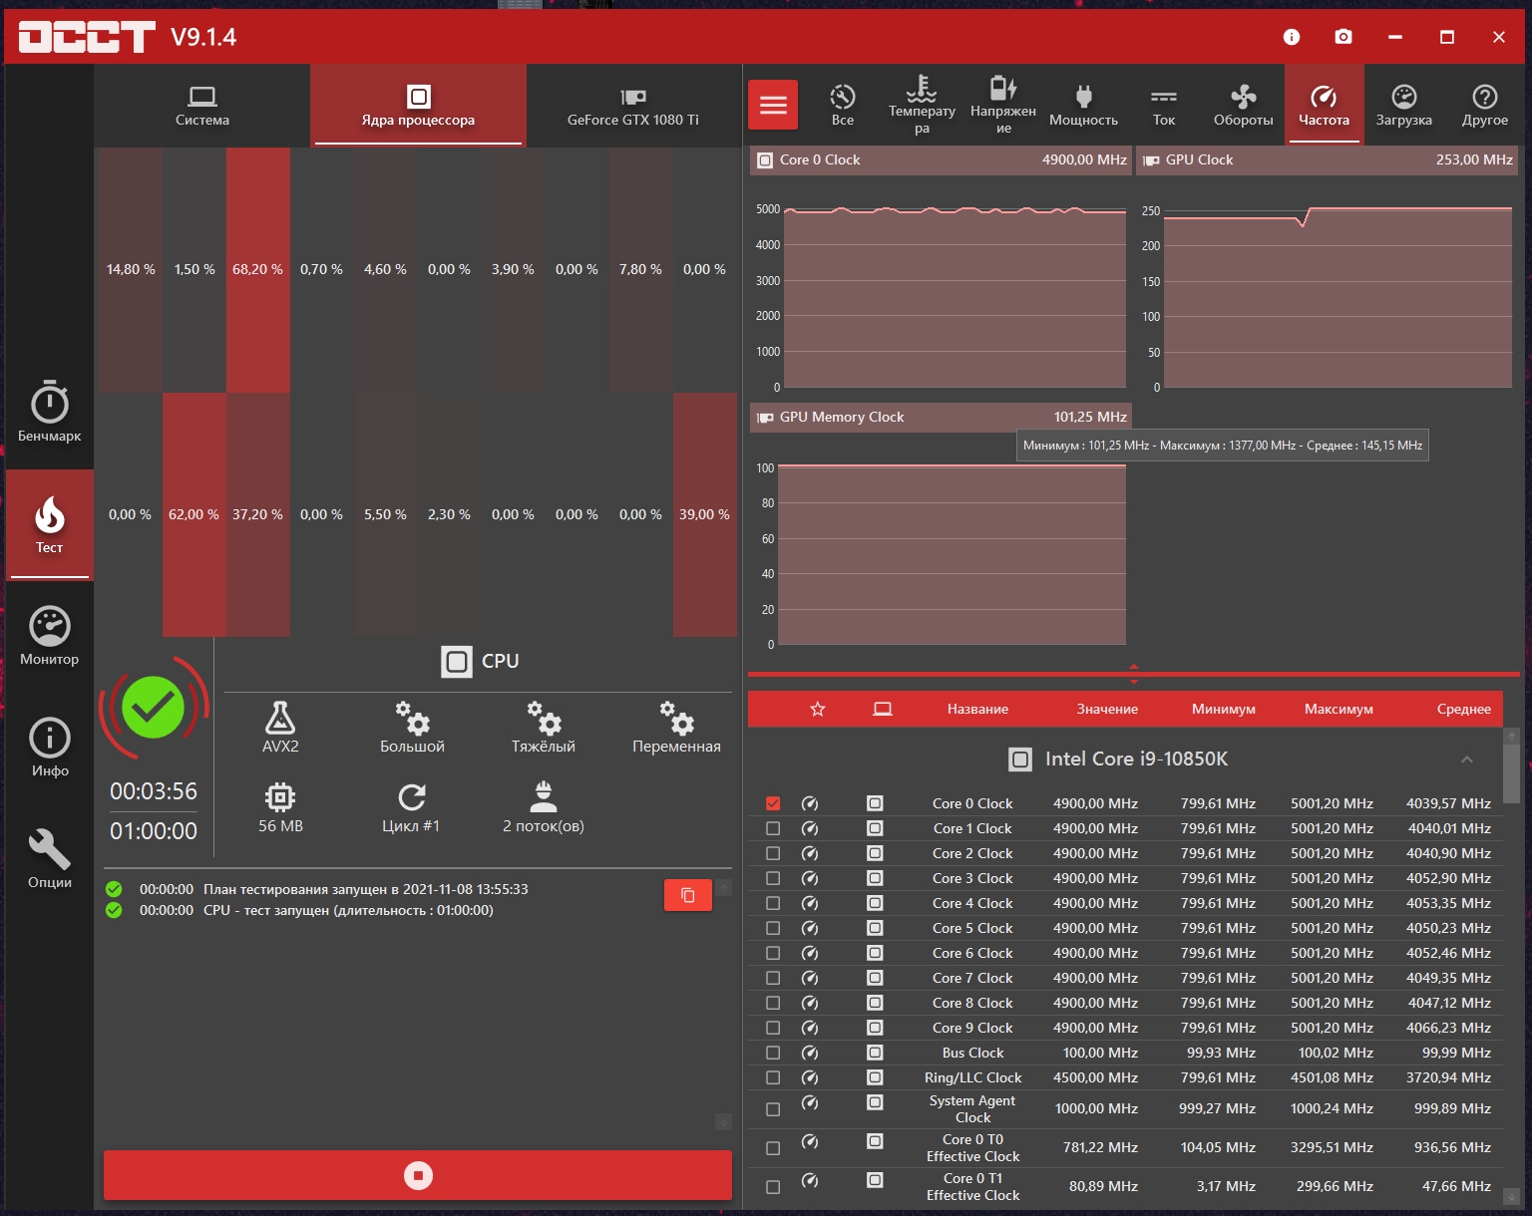Sort table by Название column
The image size is (1532, 1216).
click(977, 709)
